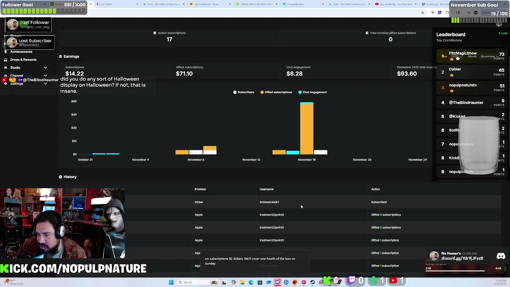Click the $71.10 gifted subscriptions amount

pos(184,74)
